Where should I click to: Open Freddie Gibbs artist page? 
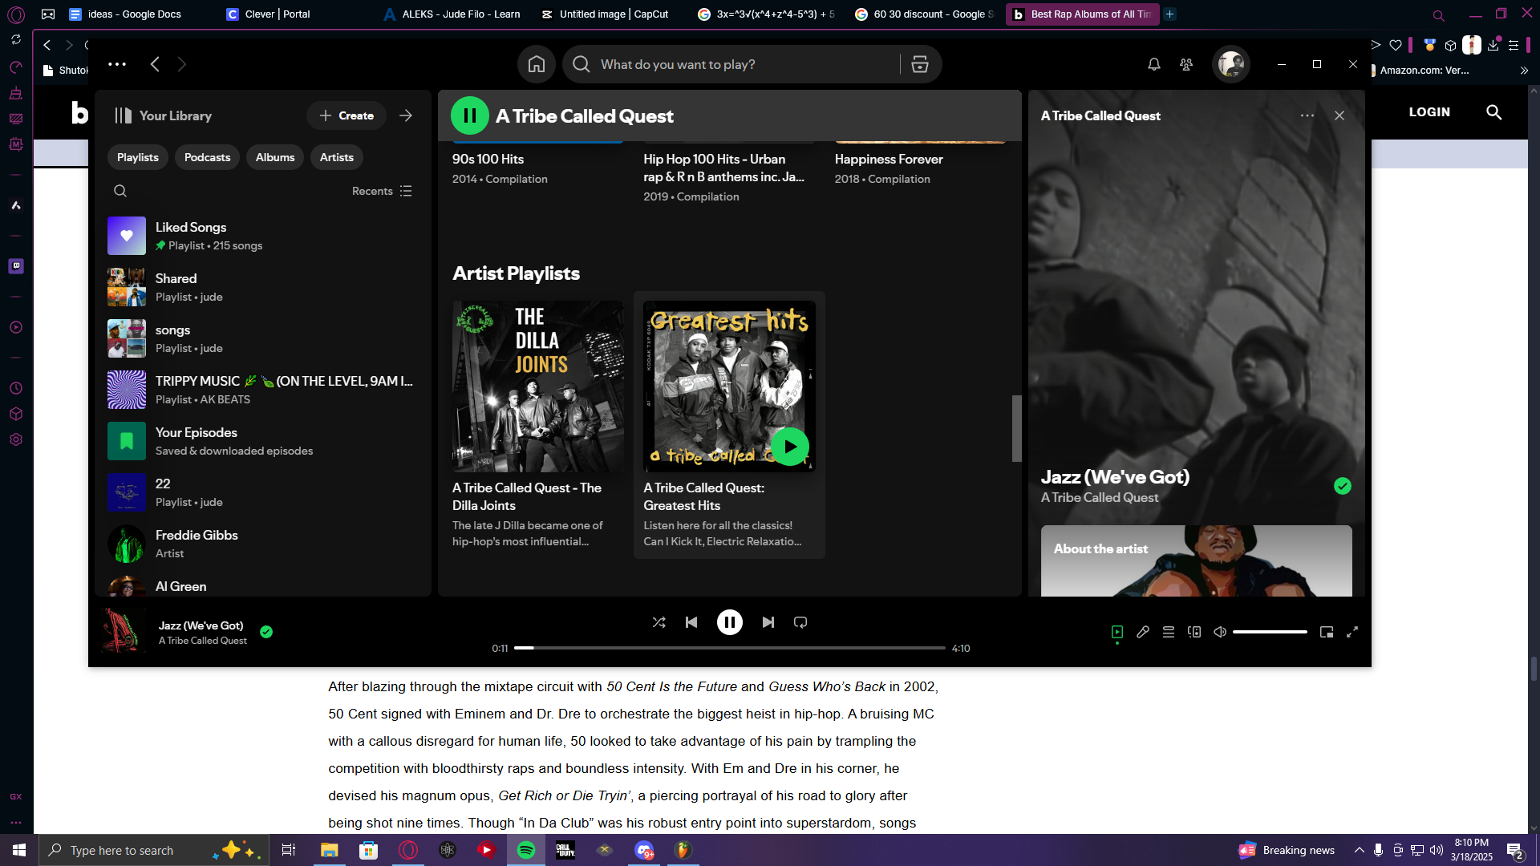pos(263,544)
